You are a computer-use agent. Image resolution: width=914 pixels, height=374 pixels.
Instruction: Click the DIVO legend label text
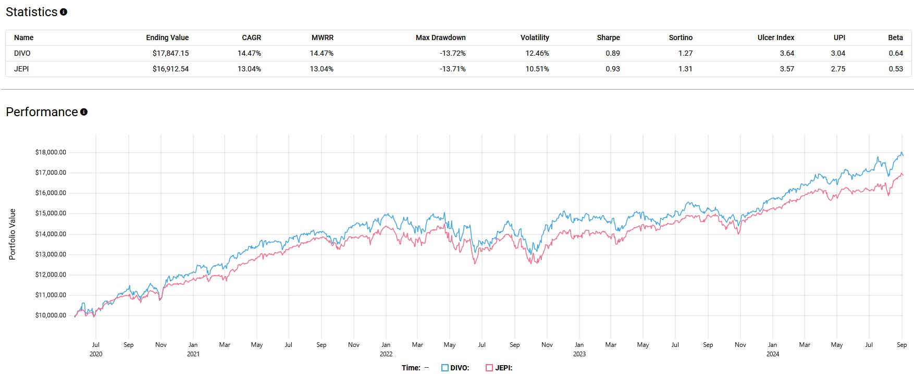point(459,368)
